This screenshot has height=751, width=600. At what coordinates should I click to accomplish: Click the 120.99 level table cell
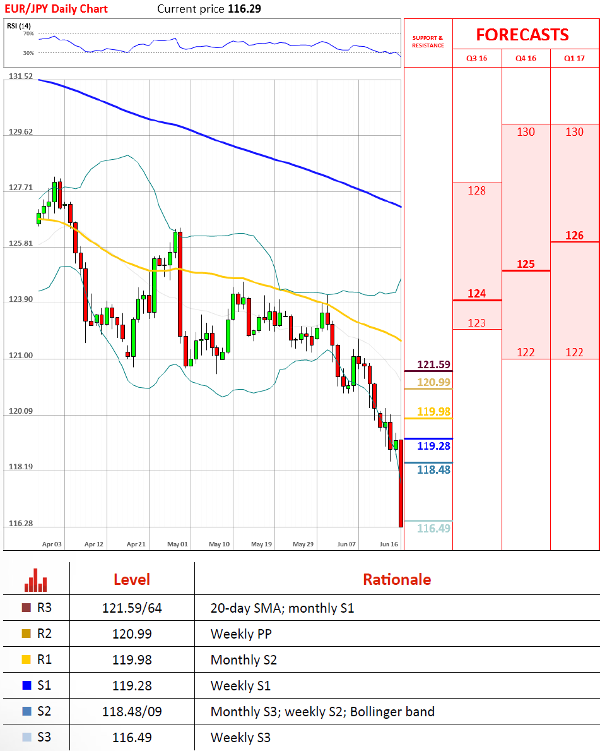[132, 634]
